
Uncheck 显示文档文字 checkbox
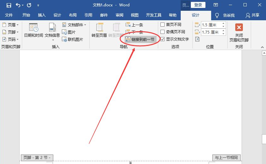163,39
